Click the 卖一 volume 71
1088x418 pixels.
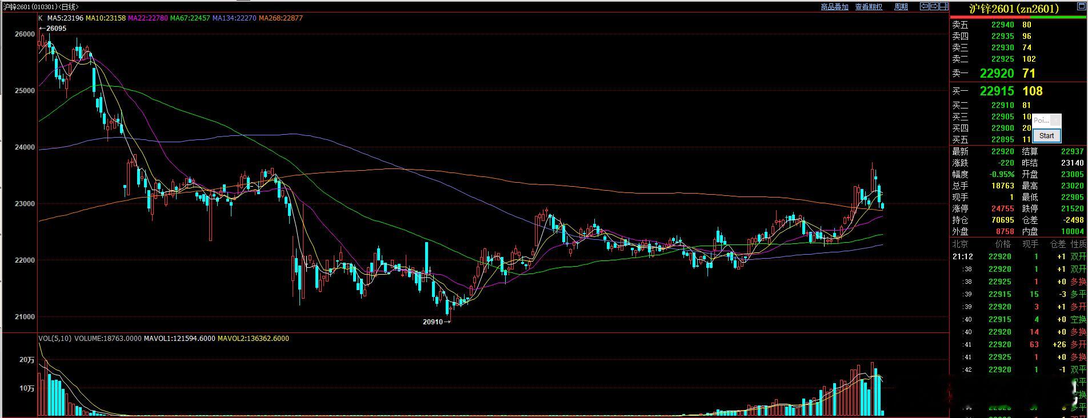[x=1029, y=73]
